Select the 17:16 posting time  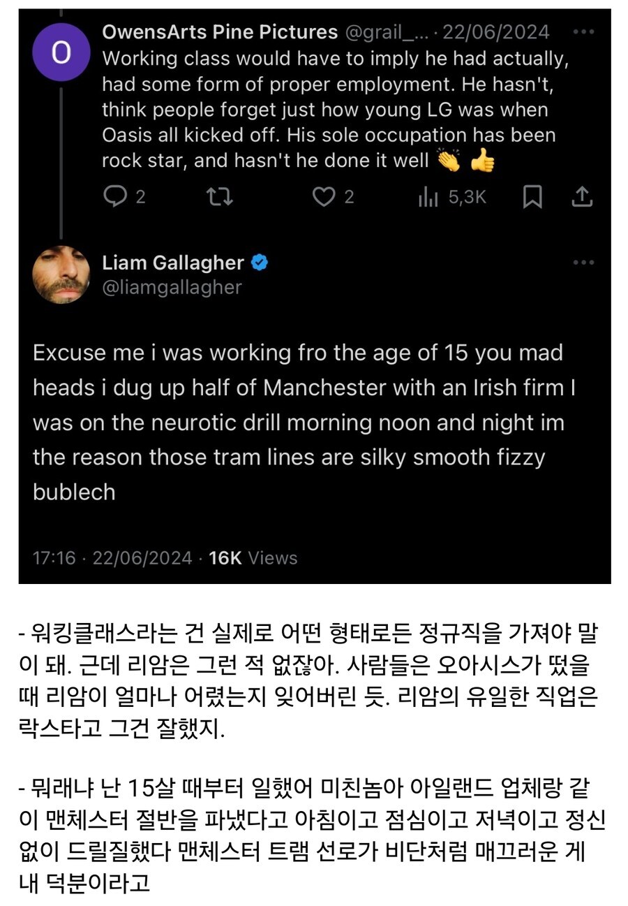tap(55, 557)
